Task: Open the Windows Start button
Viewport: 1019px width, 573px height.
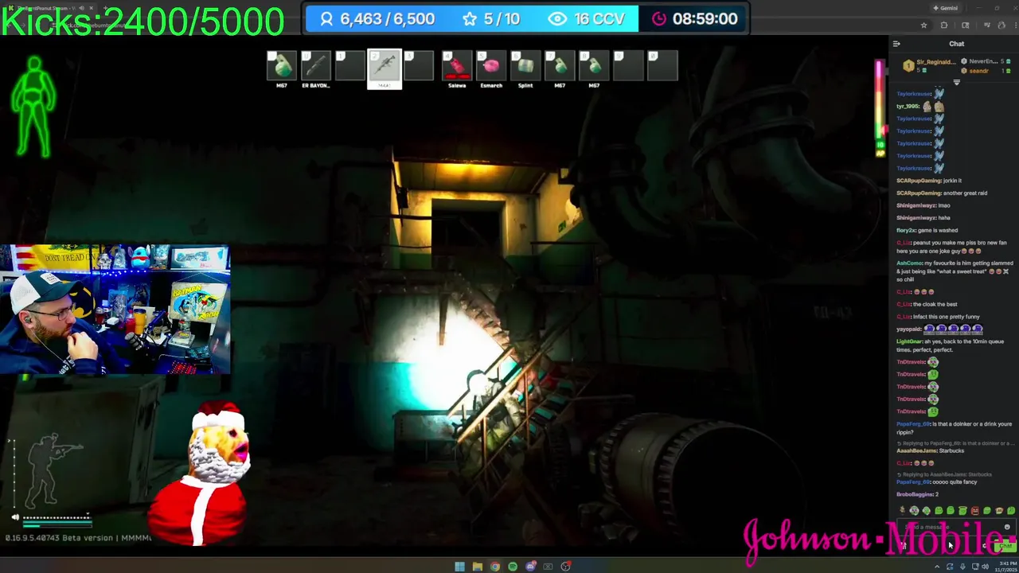Action: [x=459, y=567]
